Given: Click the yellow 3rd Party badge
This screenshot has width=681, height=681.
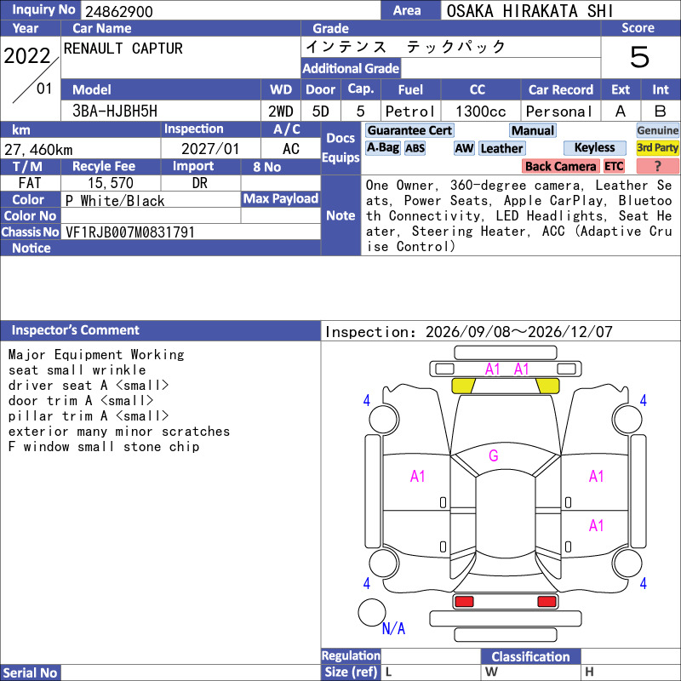Looking at the screenshot, I should click(657, 148).
